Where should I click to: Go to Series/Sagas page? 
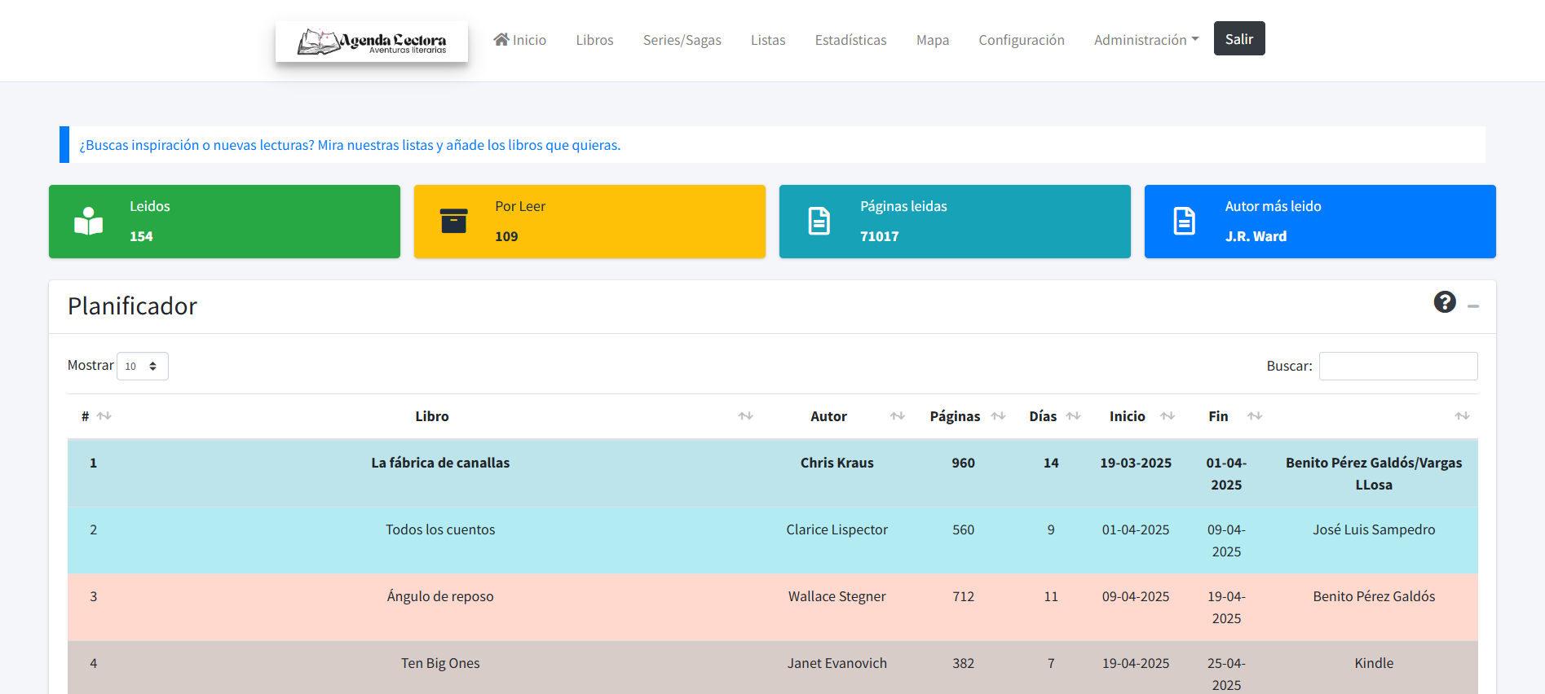[682, 40]
